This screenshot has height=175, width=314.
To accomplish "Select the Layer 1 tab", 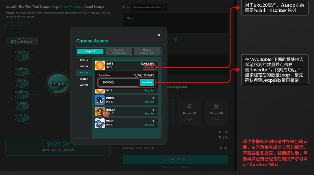I will point(90,51).
